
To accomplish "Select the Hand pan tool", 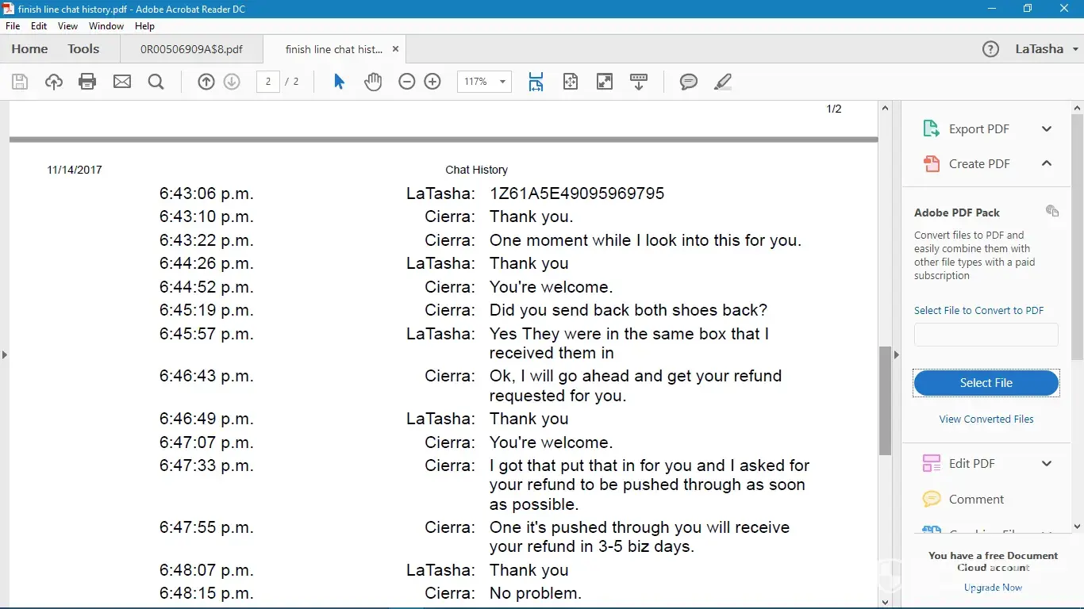I will 373,82.
